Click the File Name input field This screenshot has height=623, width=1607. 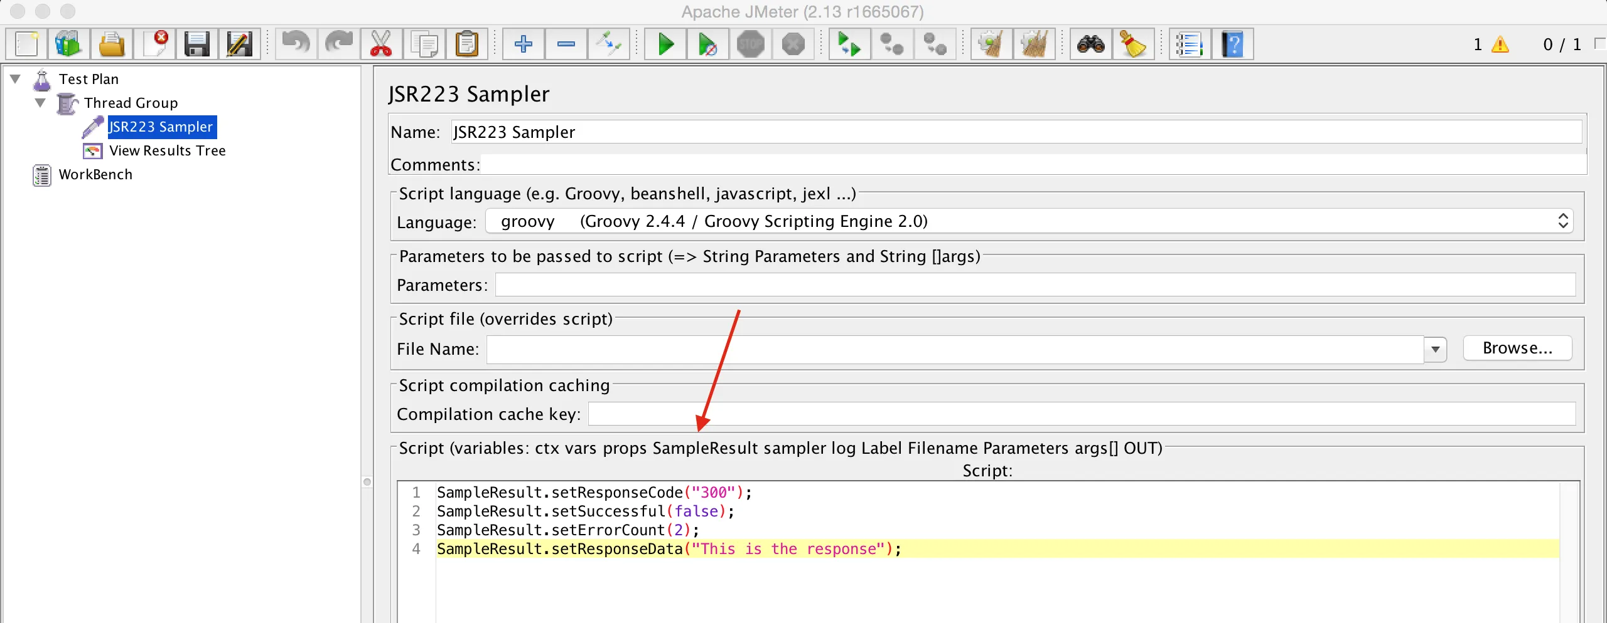(955, 349)
